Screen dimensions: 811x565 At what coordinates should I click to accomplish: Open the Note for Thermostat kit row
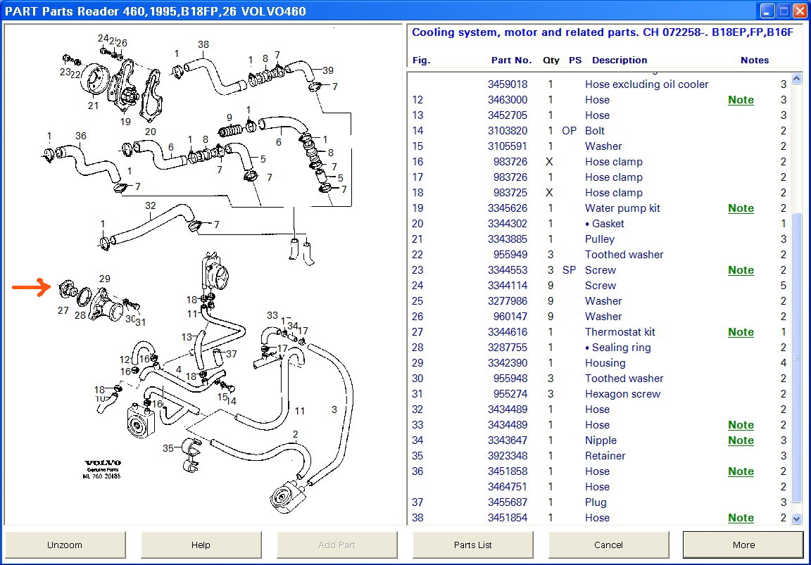tap(741, 332)
